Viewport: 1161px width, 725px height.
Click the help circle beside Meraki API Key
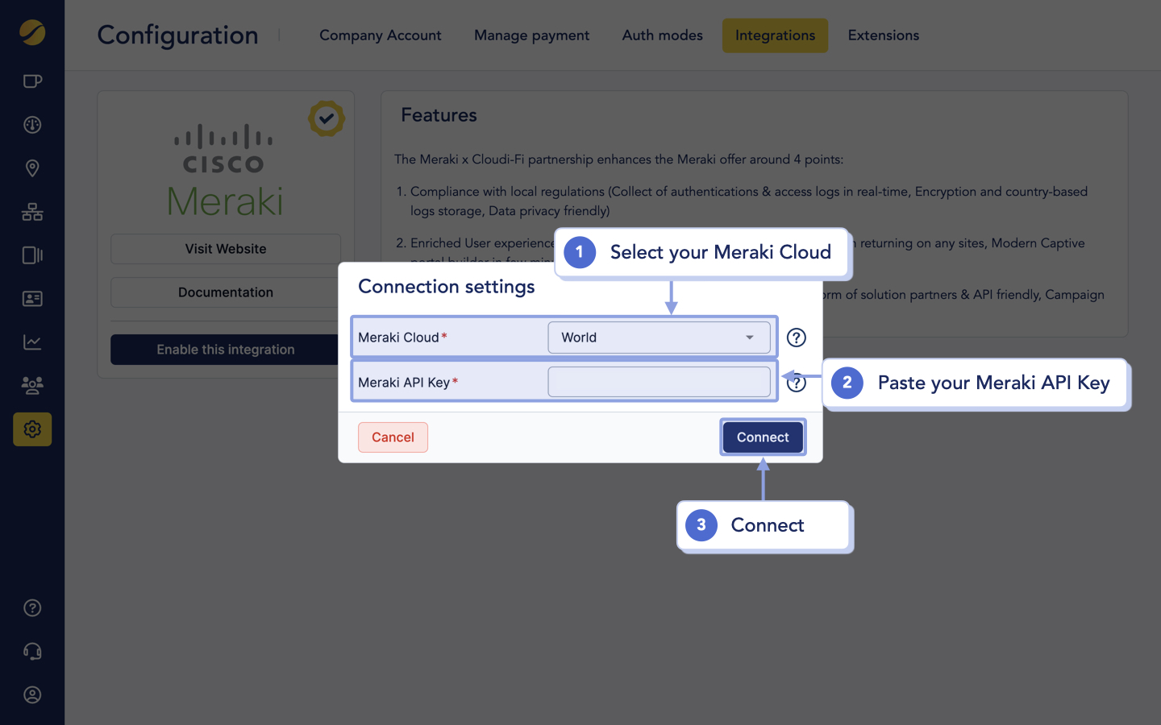(796, 383)
